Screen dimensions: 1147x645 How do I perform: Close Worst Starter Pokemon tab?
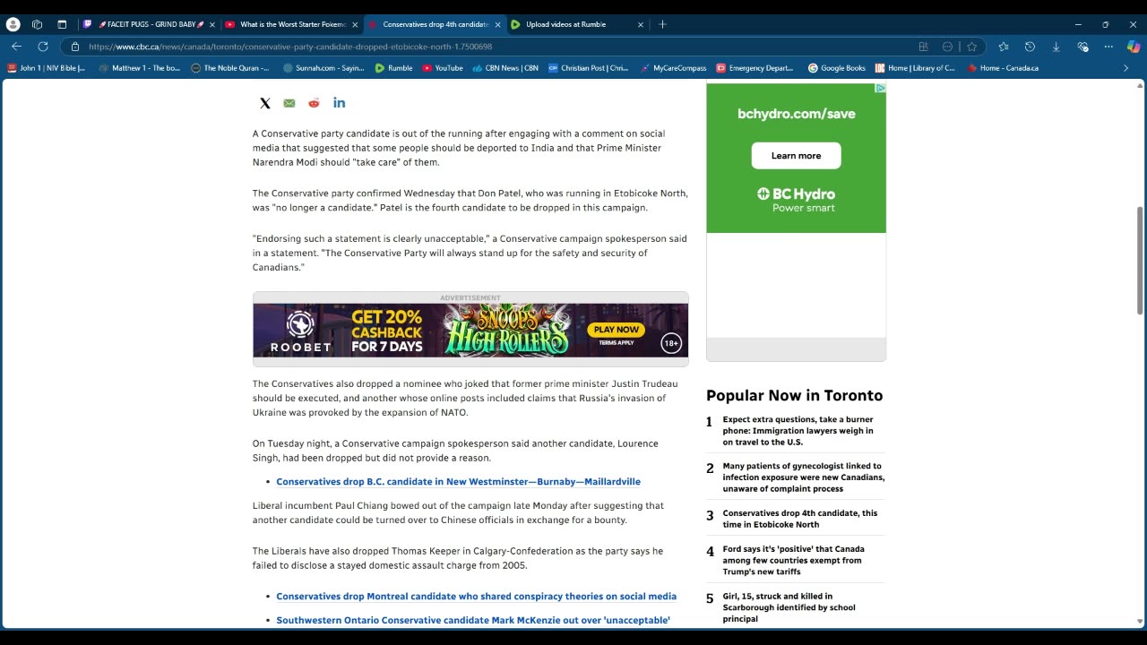pos(355,24)
